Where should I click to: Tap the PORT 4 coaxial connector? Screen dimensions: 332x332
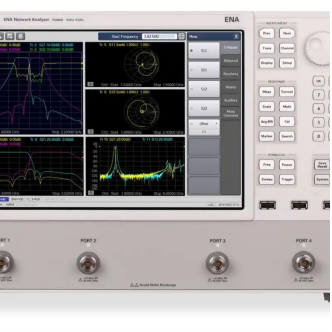coord(304,263)
